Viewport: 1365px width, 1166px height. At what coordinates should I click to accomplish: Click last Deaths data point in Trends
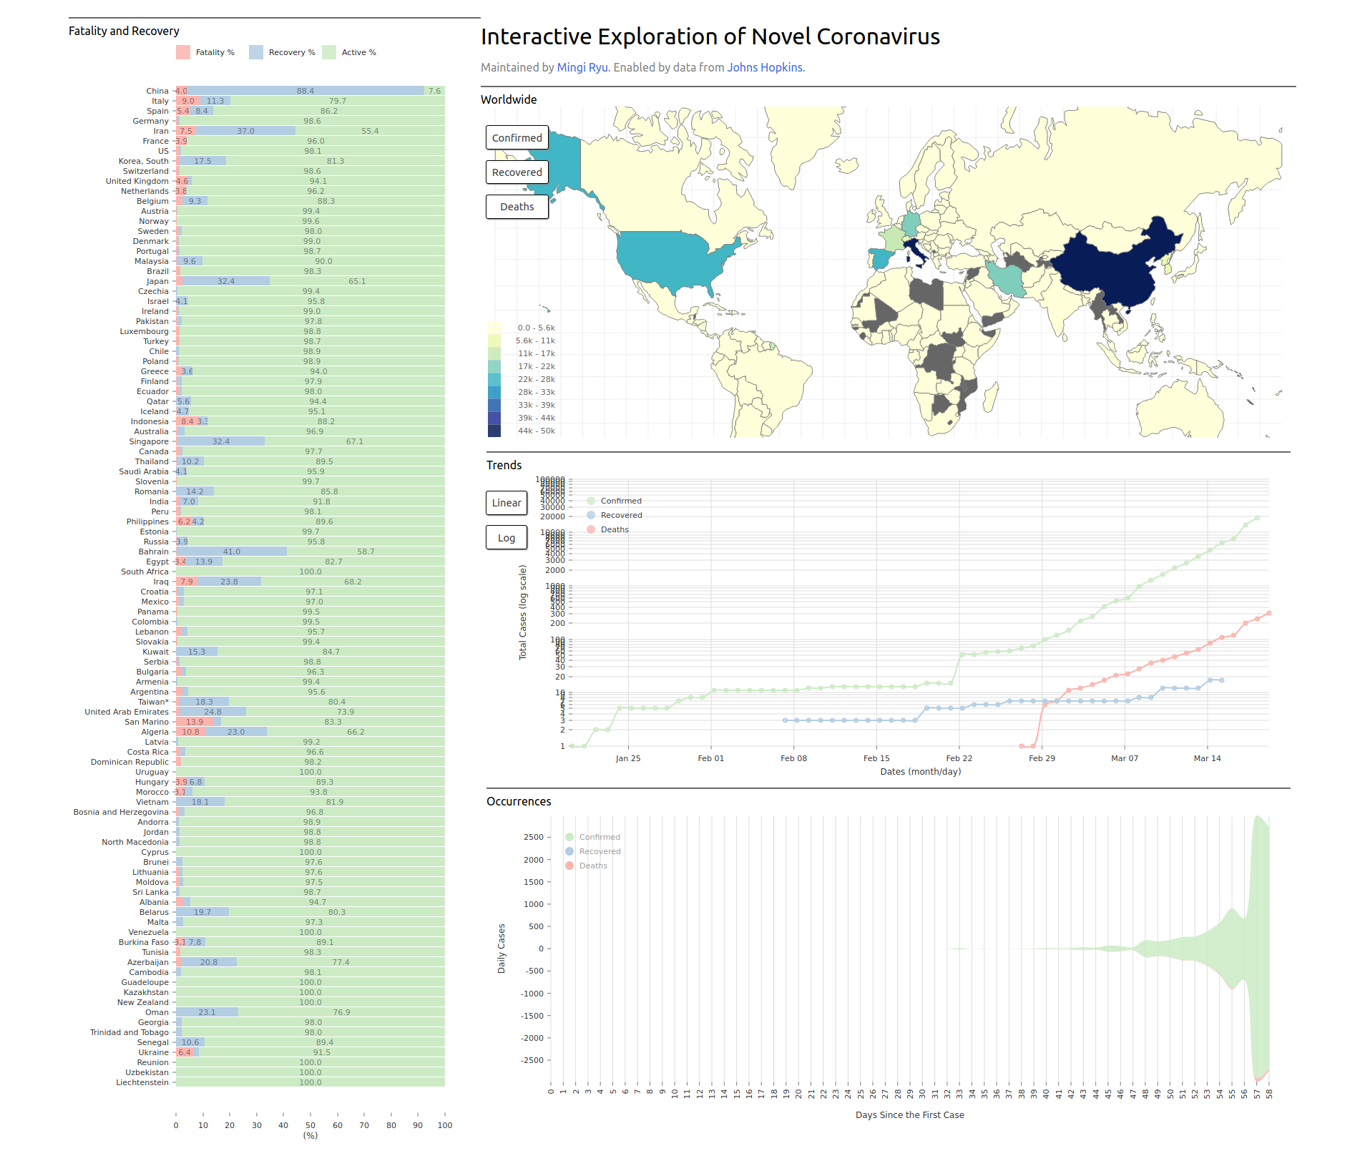pos(1269,613)
